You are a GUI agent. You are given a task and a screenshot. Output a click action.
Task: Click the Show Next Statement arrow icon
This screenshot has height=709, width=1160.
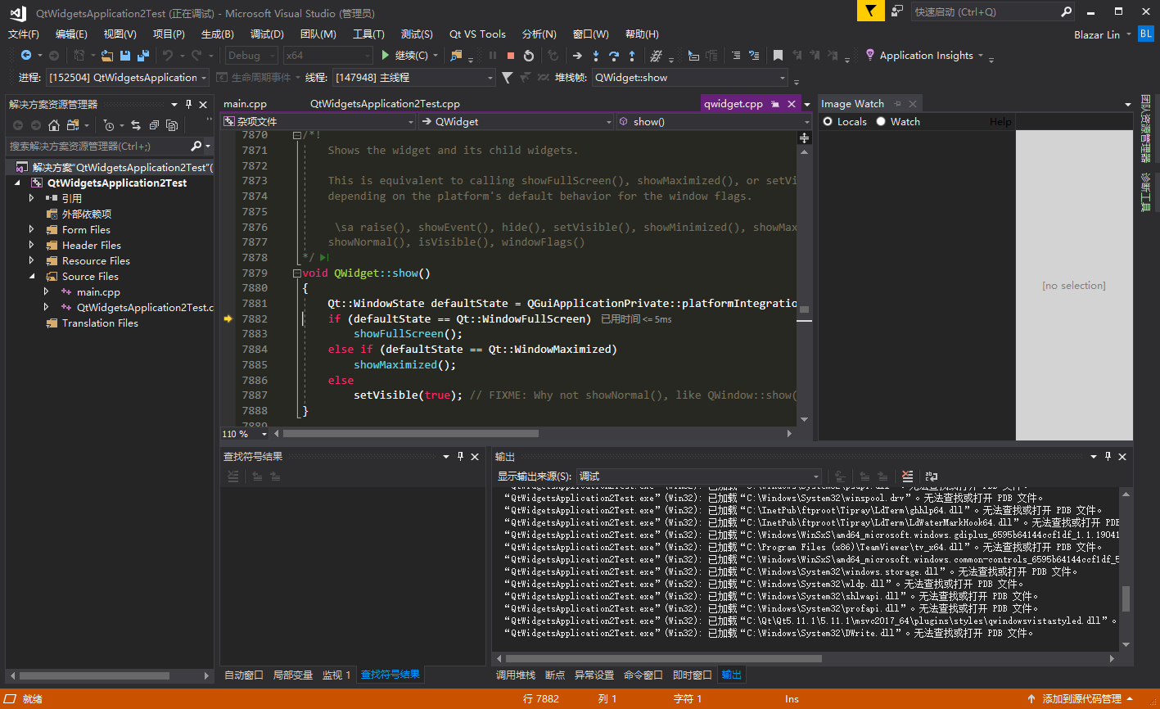[577, 56]
